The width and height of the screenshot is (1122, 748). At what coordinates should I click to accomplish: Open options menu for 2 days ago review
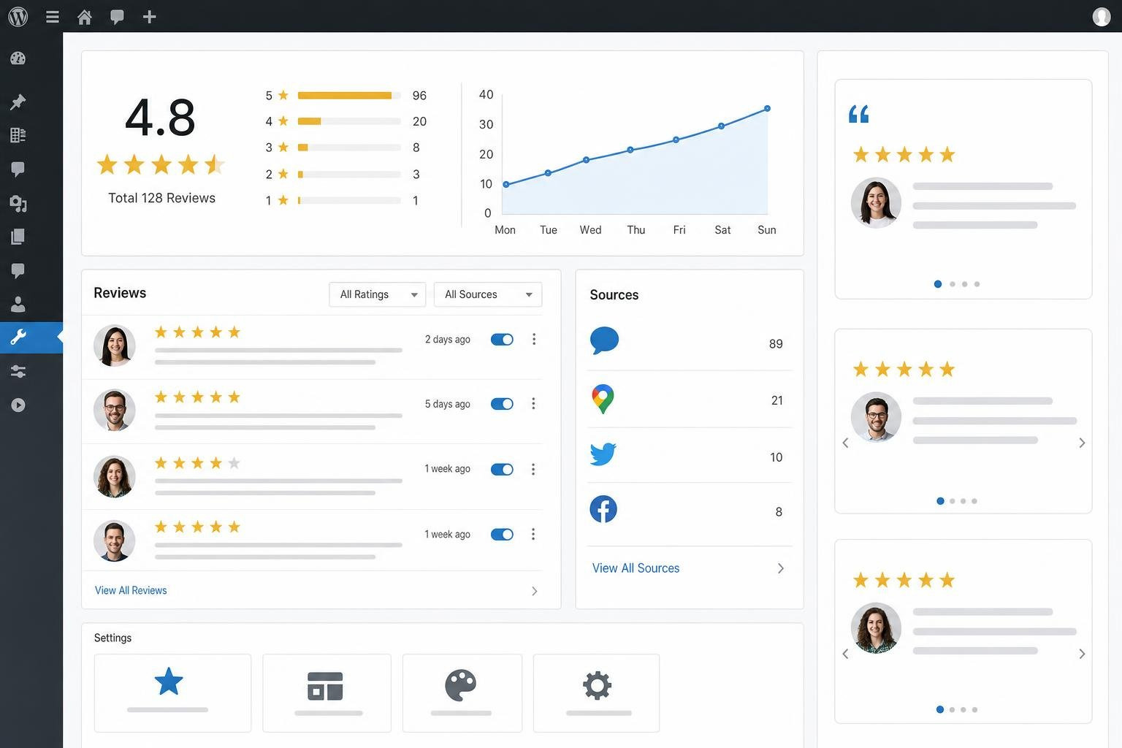(534, 339)
